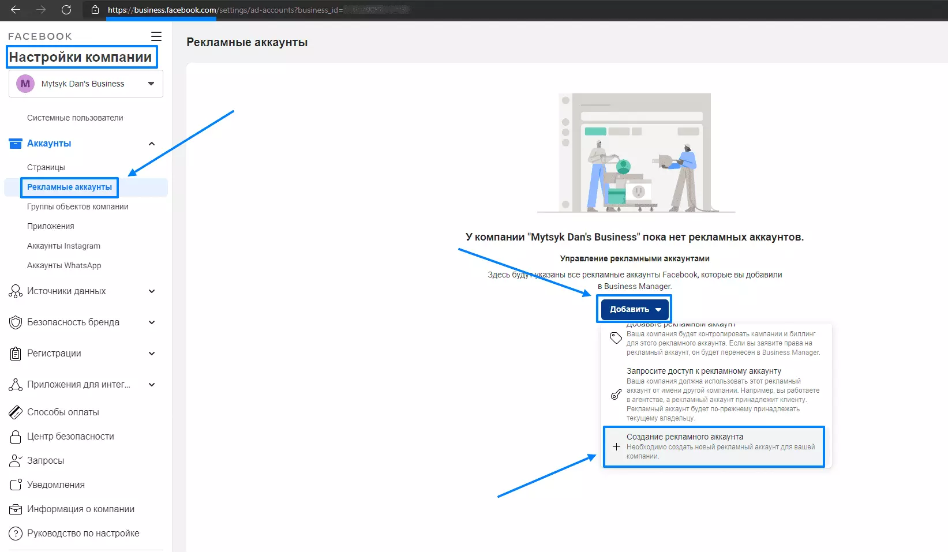This screenshot has height=552, width=948.
Task: Click the empty-state illustration
Action: coord(636,153)
